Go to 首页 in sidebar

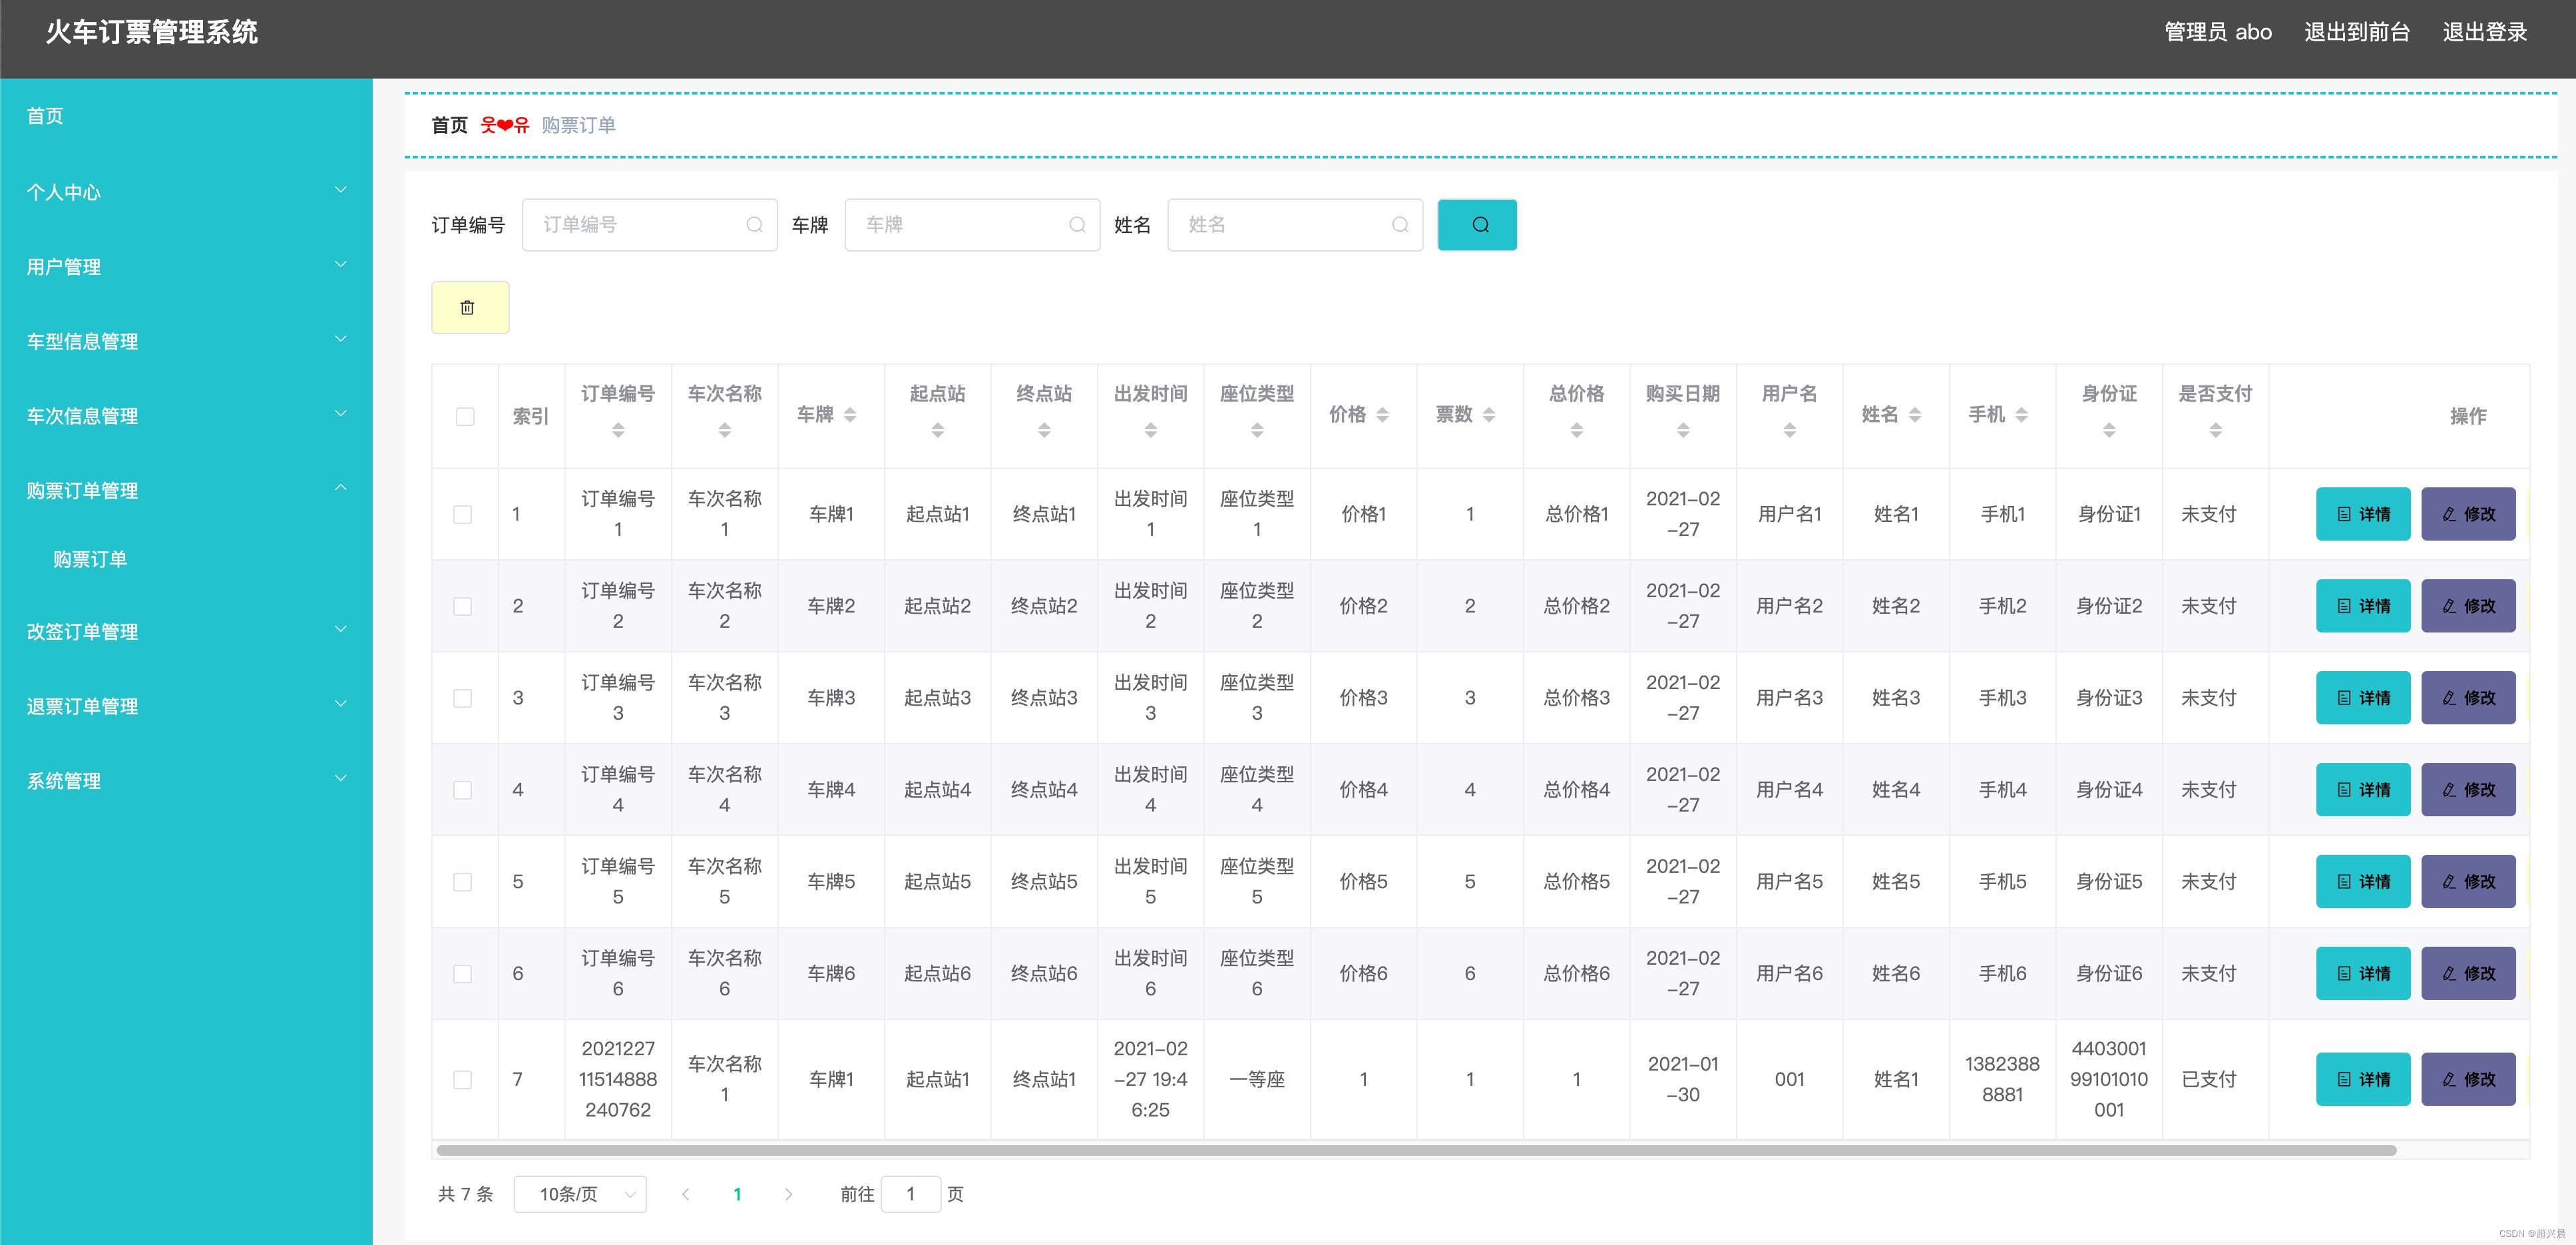pos(45,116)
